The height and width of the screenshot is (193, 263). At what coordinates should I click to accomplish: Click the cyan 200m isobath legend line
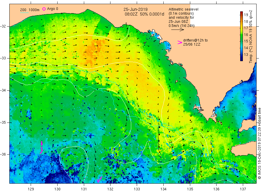pos(24,13)
